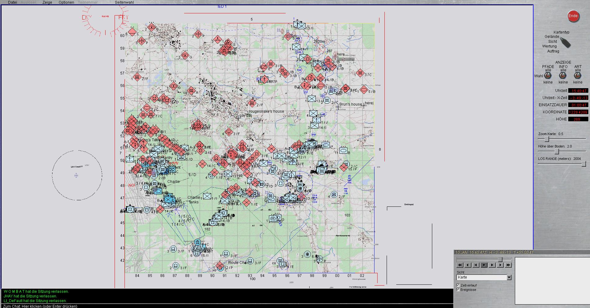Open the Optionen menu
Screen dimensions: 590x308
(x=66, y=2)
